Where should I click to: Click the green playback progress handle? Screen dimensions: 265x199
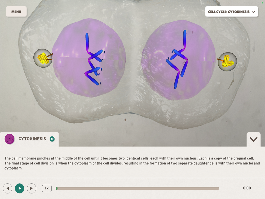[x=57, y=188]
